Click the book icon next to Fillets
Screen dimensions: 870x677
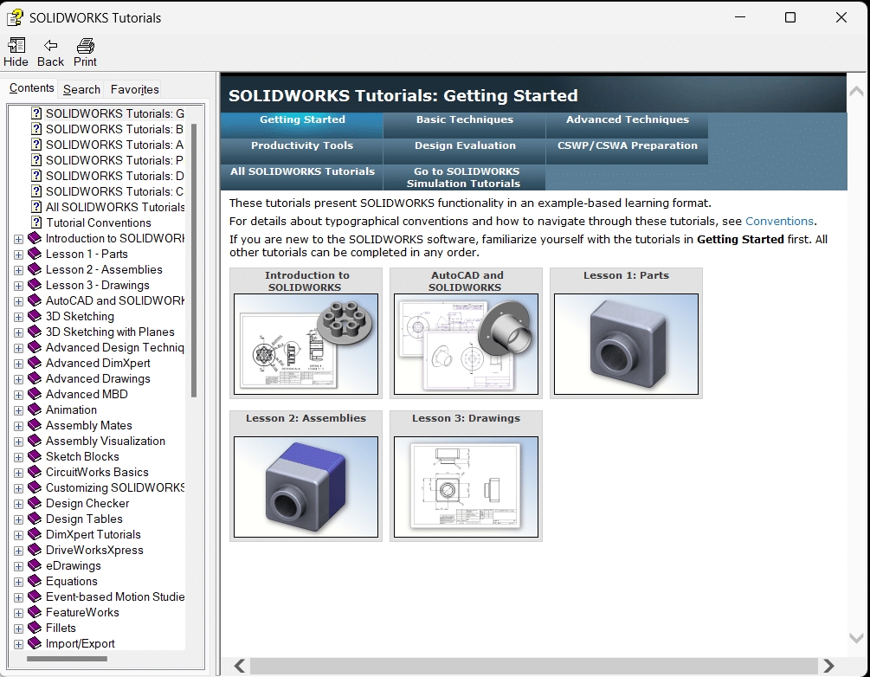click(33, 628)
